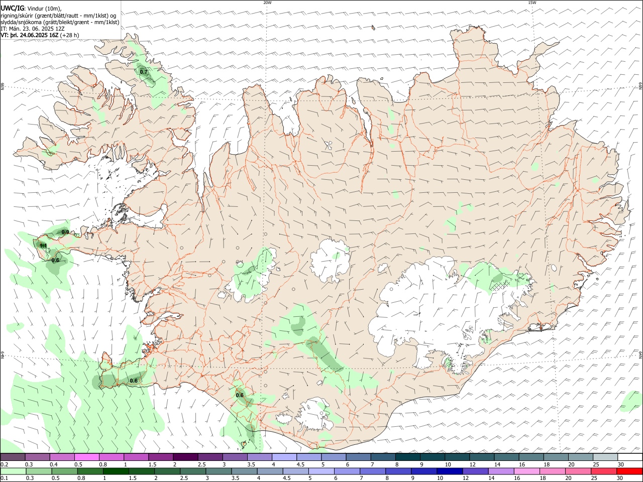The height and width of the screenshot is (482, 643).
Task: Click the 0.6 value on the south coast
Action: (240, 395)
